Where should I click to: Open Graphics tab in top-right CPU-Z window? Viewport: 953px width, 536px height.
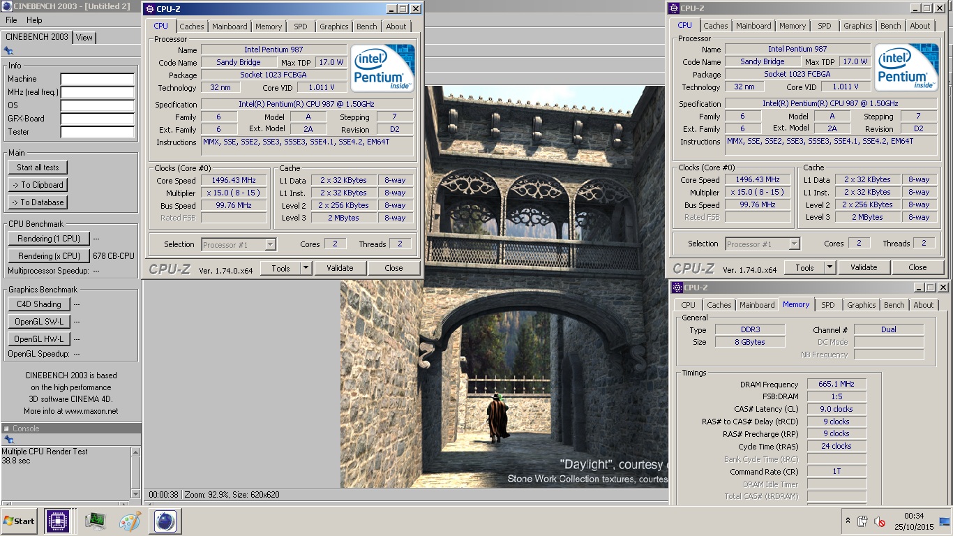(x=858, y=26)
